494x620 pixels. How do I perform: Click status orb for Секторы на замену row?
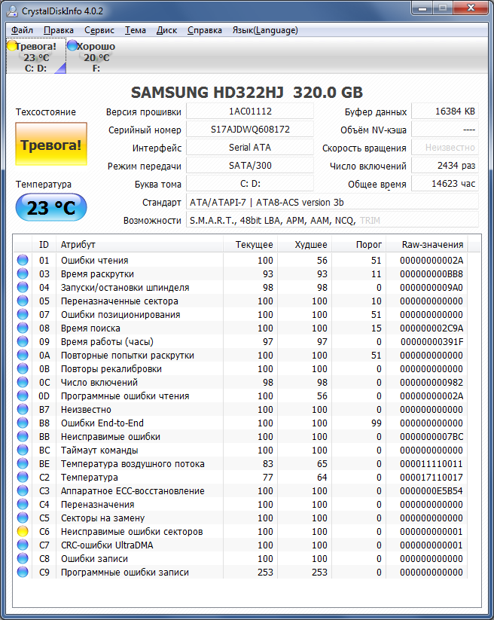23,518
